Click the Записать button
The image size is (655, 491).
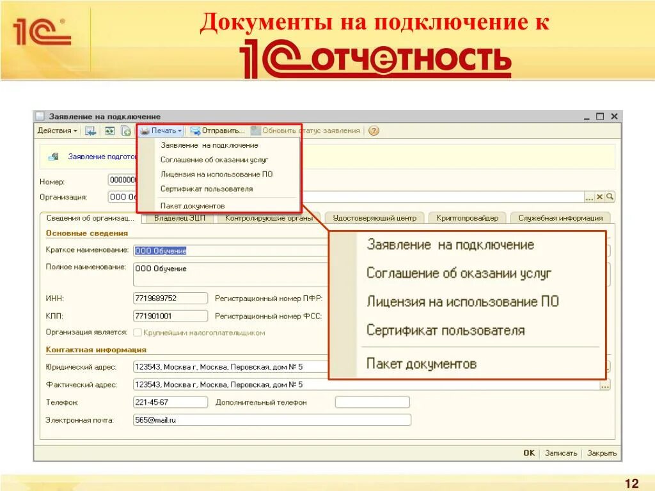tap(560, 453)
